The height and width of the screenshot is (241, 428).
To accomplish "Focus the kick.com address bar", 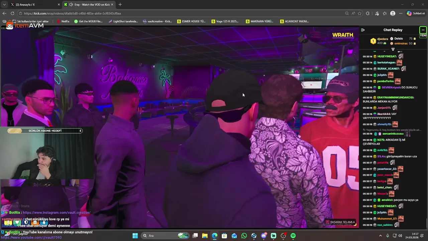I will (x=181, y=13).
